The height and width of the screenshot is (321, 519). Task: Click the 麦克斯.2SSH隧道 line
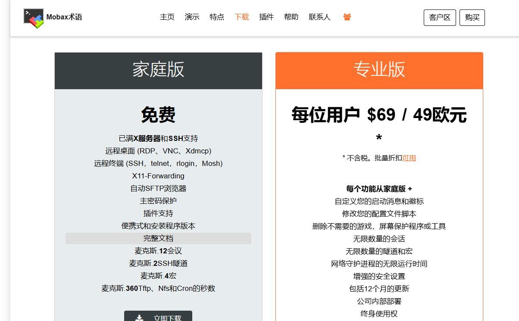coord(158,263)
